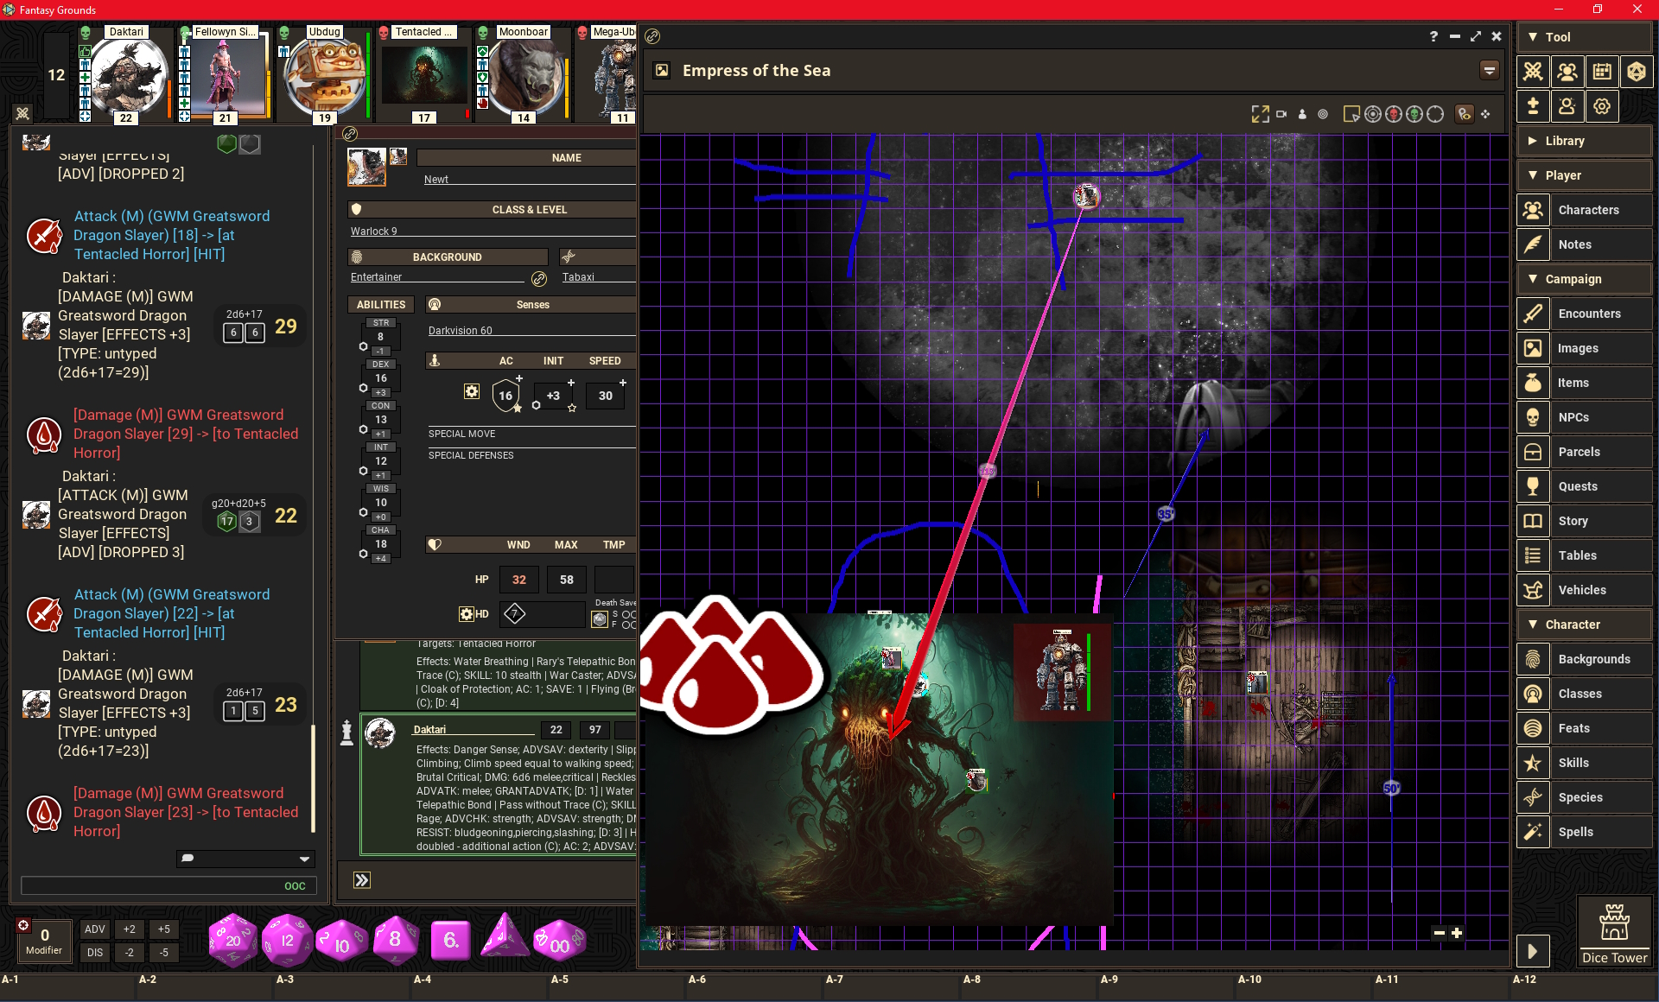Open the Combat Tracker crossed-swords tool
1659x1002 pixels.
pyautogui.click(x=1533, y=72)
